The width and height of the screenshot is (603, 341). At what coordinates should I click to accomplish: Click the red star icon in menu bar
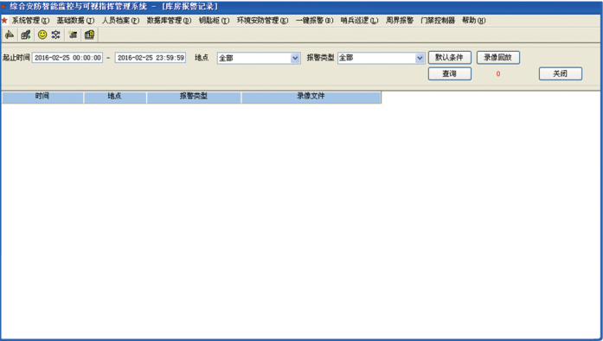(x=4, y=21)
